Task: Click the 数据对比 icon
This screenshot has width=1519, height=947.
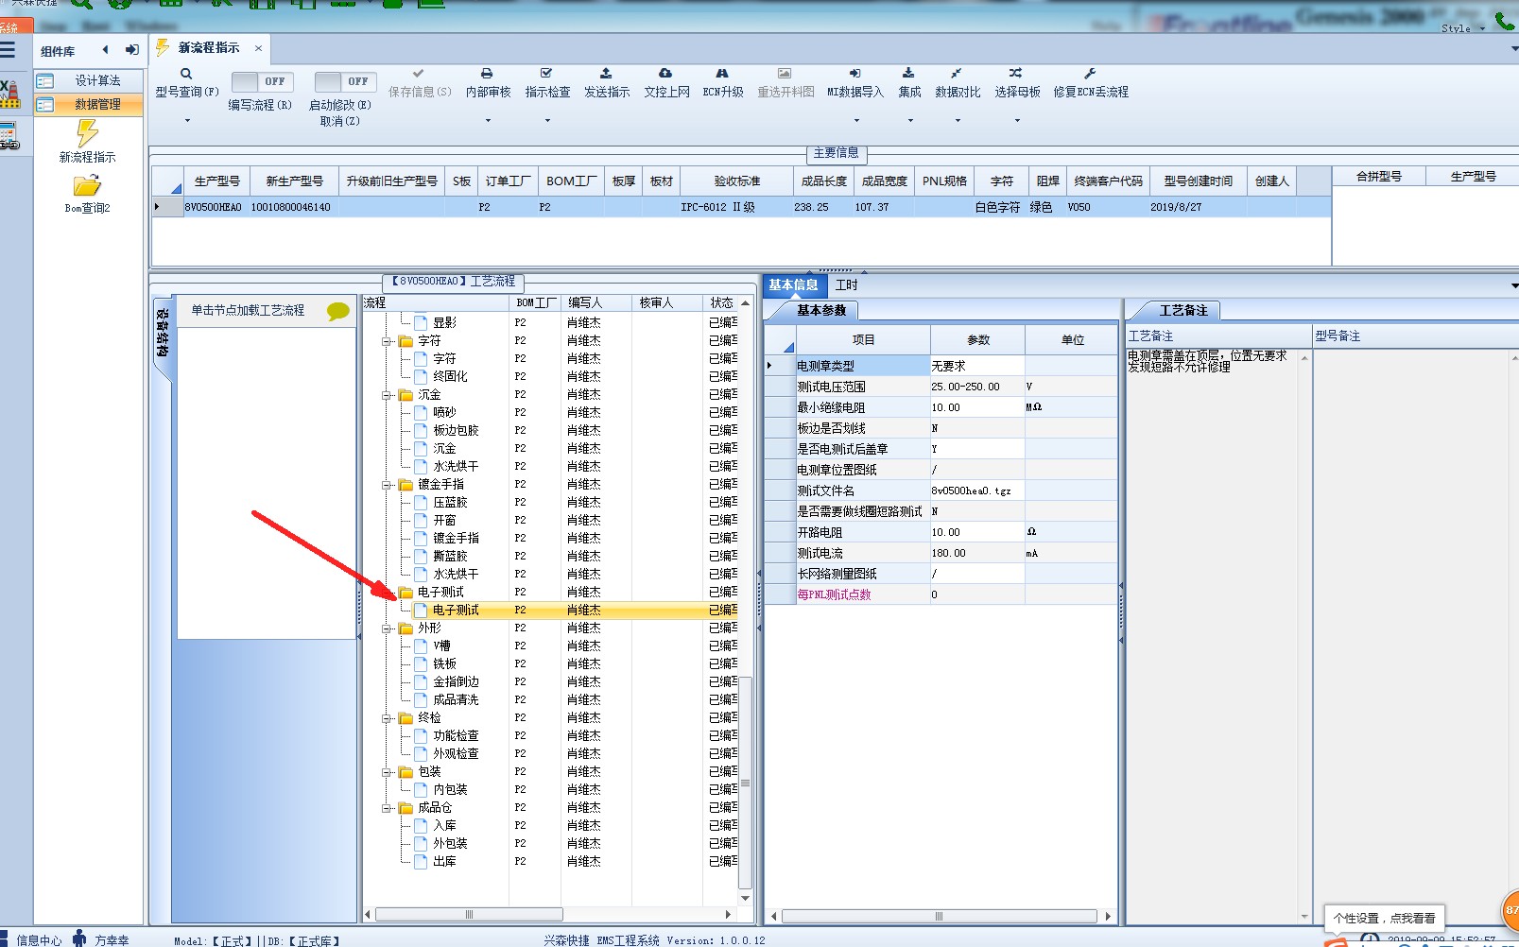Action: tap(957, 73)
